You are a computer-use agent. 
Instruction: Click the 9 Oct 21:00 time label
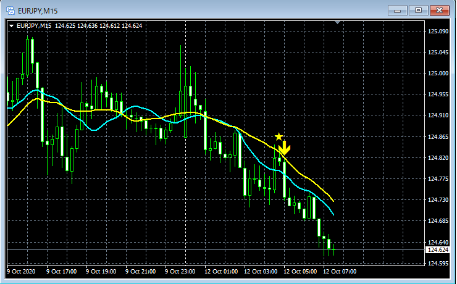coord(140,272)
